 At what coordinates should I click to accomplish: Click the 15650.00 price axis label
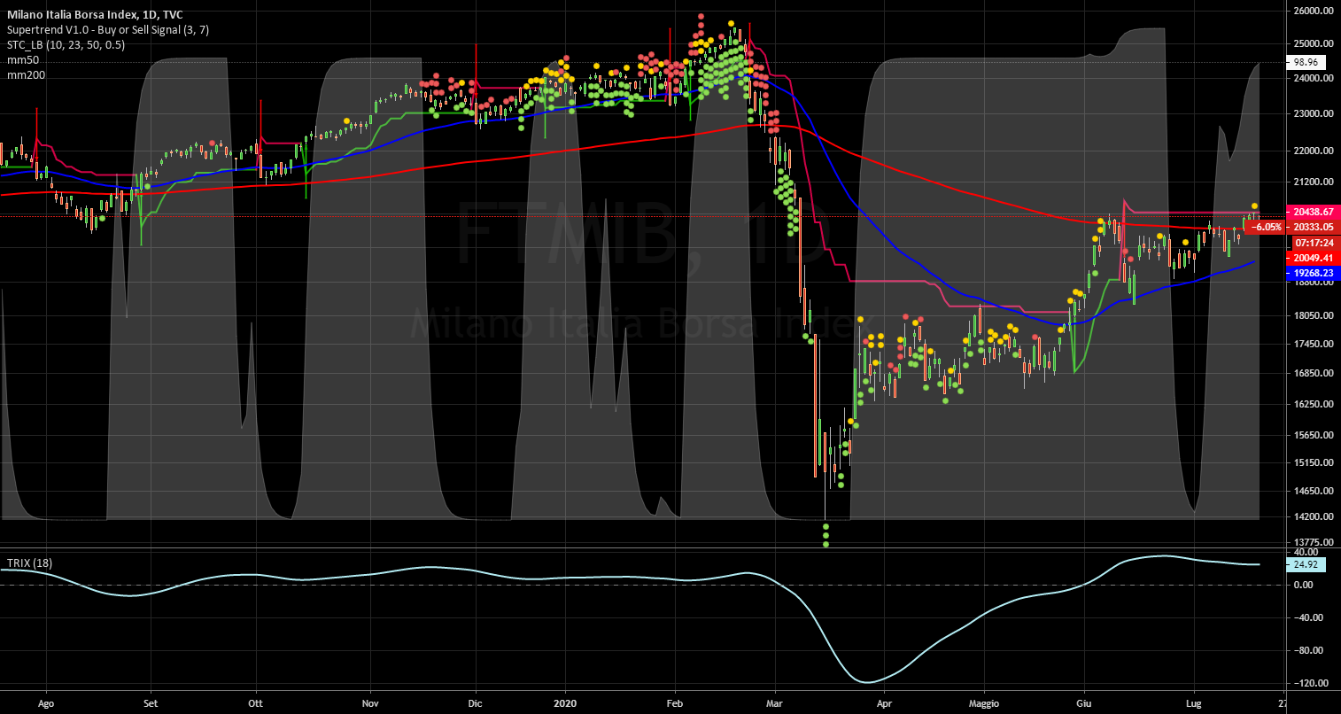tap(1314, 435)
